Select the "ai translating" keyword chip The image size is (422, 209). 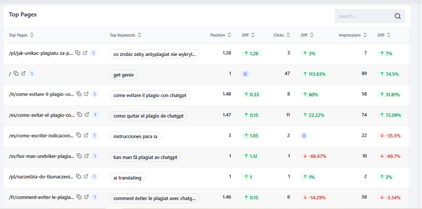[x=127, y=178]
